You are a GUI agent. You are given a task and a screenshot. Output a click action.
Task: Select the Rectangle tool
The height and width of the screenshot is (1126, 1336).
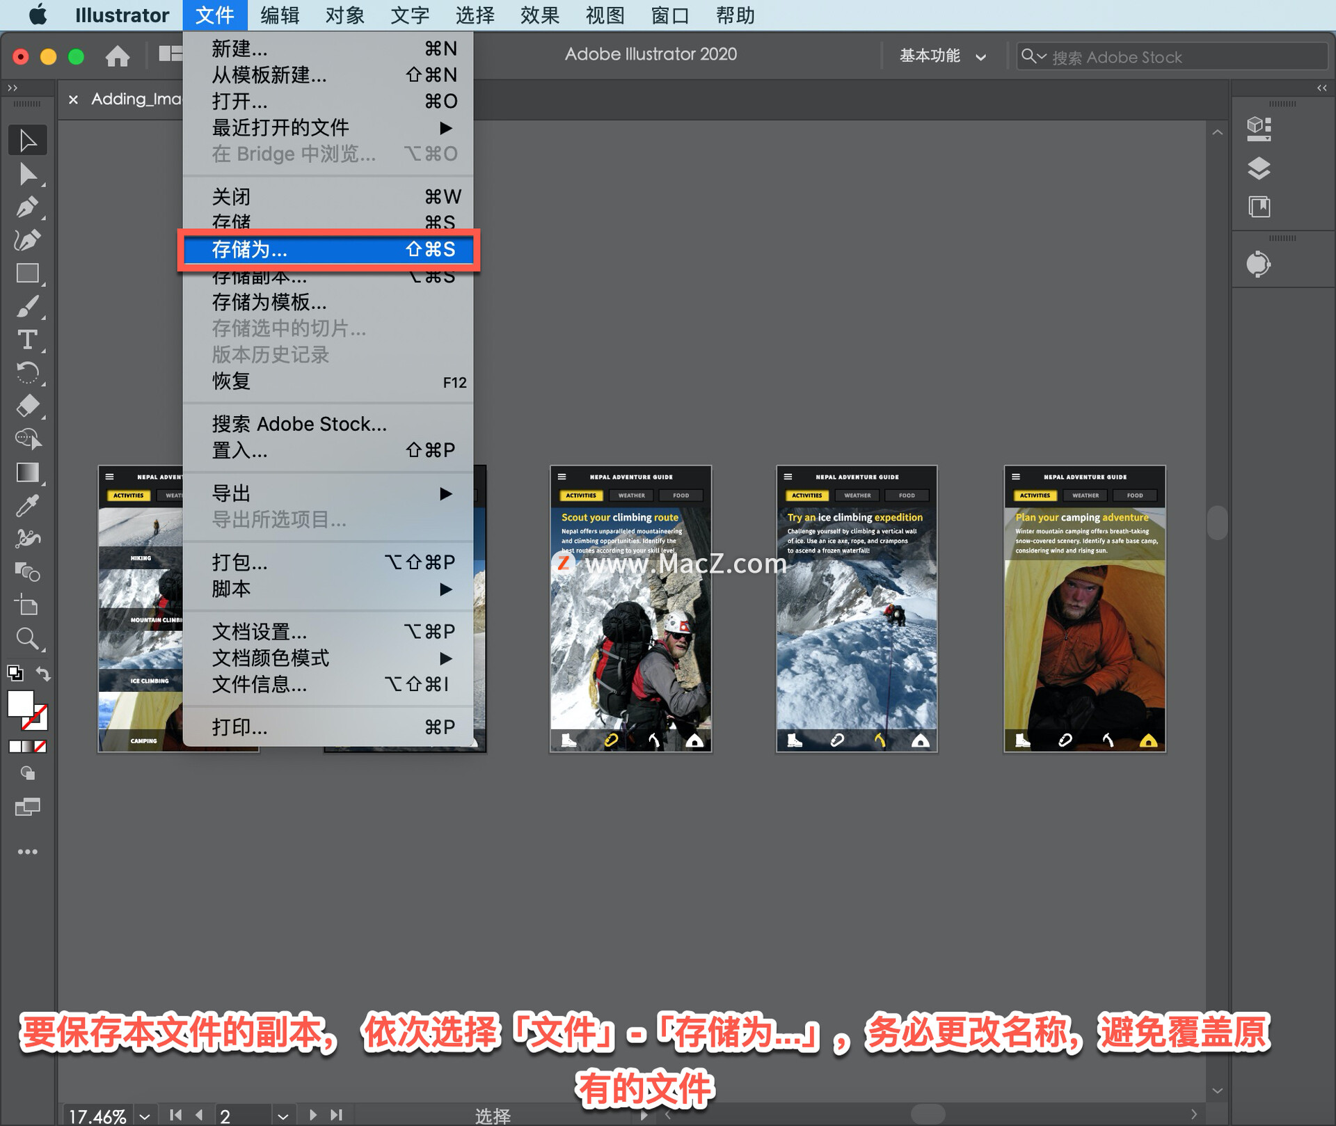[x=27, y=273]
